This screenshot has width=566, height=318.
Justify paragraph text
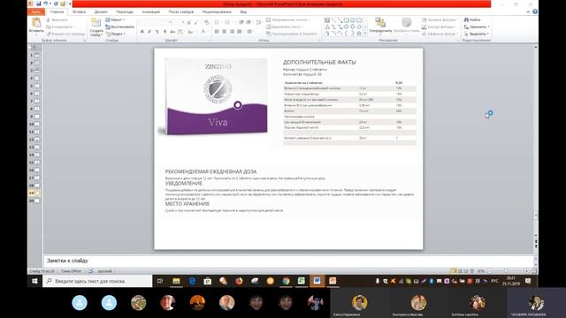240,32
